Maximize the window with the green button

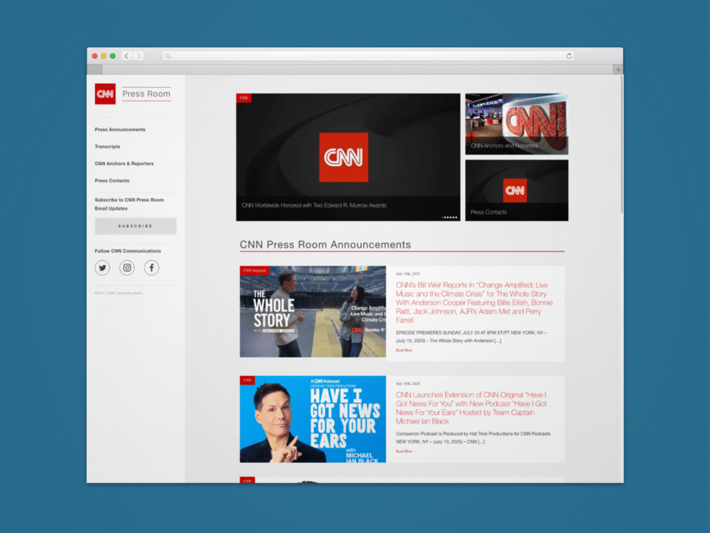point(113,56)
